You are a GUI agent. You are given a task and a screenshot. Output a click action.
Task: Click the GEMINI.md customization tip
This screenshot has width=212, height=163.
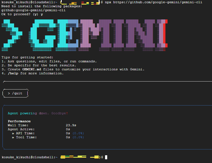73,69
